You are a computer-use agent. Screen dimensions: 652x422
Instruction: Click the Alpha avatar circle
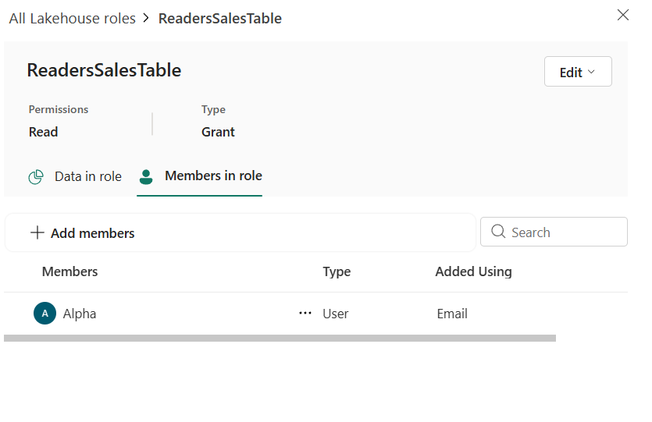pyautogui.click(x=45, y=313)
